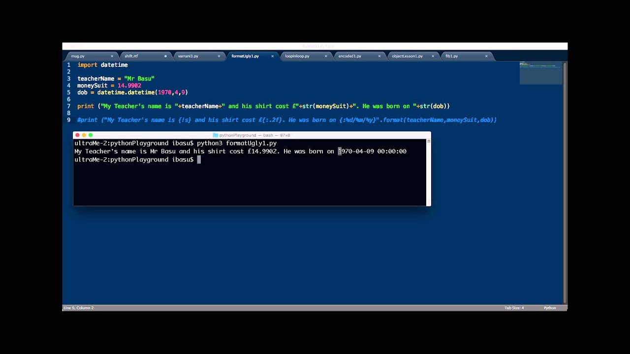Click the value 14.9902 on line 4

(x=129, y=86)
